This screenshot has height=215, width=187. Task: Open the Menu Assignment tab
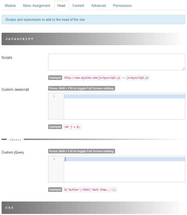(36, 5)
